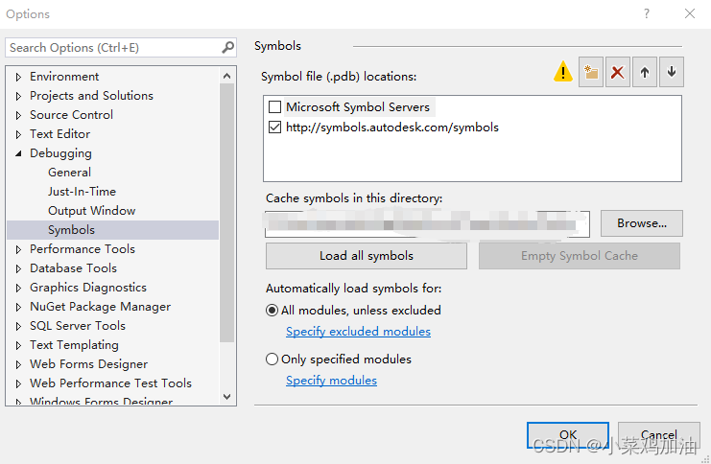Select Only specified modules option

pos(272,360)
